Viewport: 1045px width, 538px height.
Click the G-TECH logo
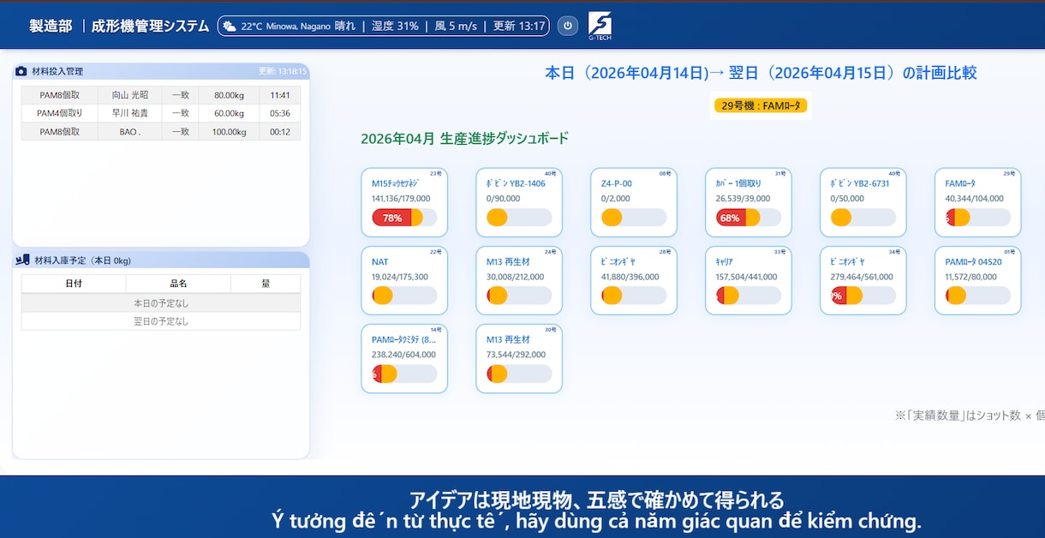pyautogui.click(x=600, y=26)
